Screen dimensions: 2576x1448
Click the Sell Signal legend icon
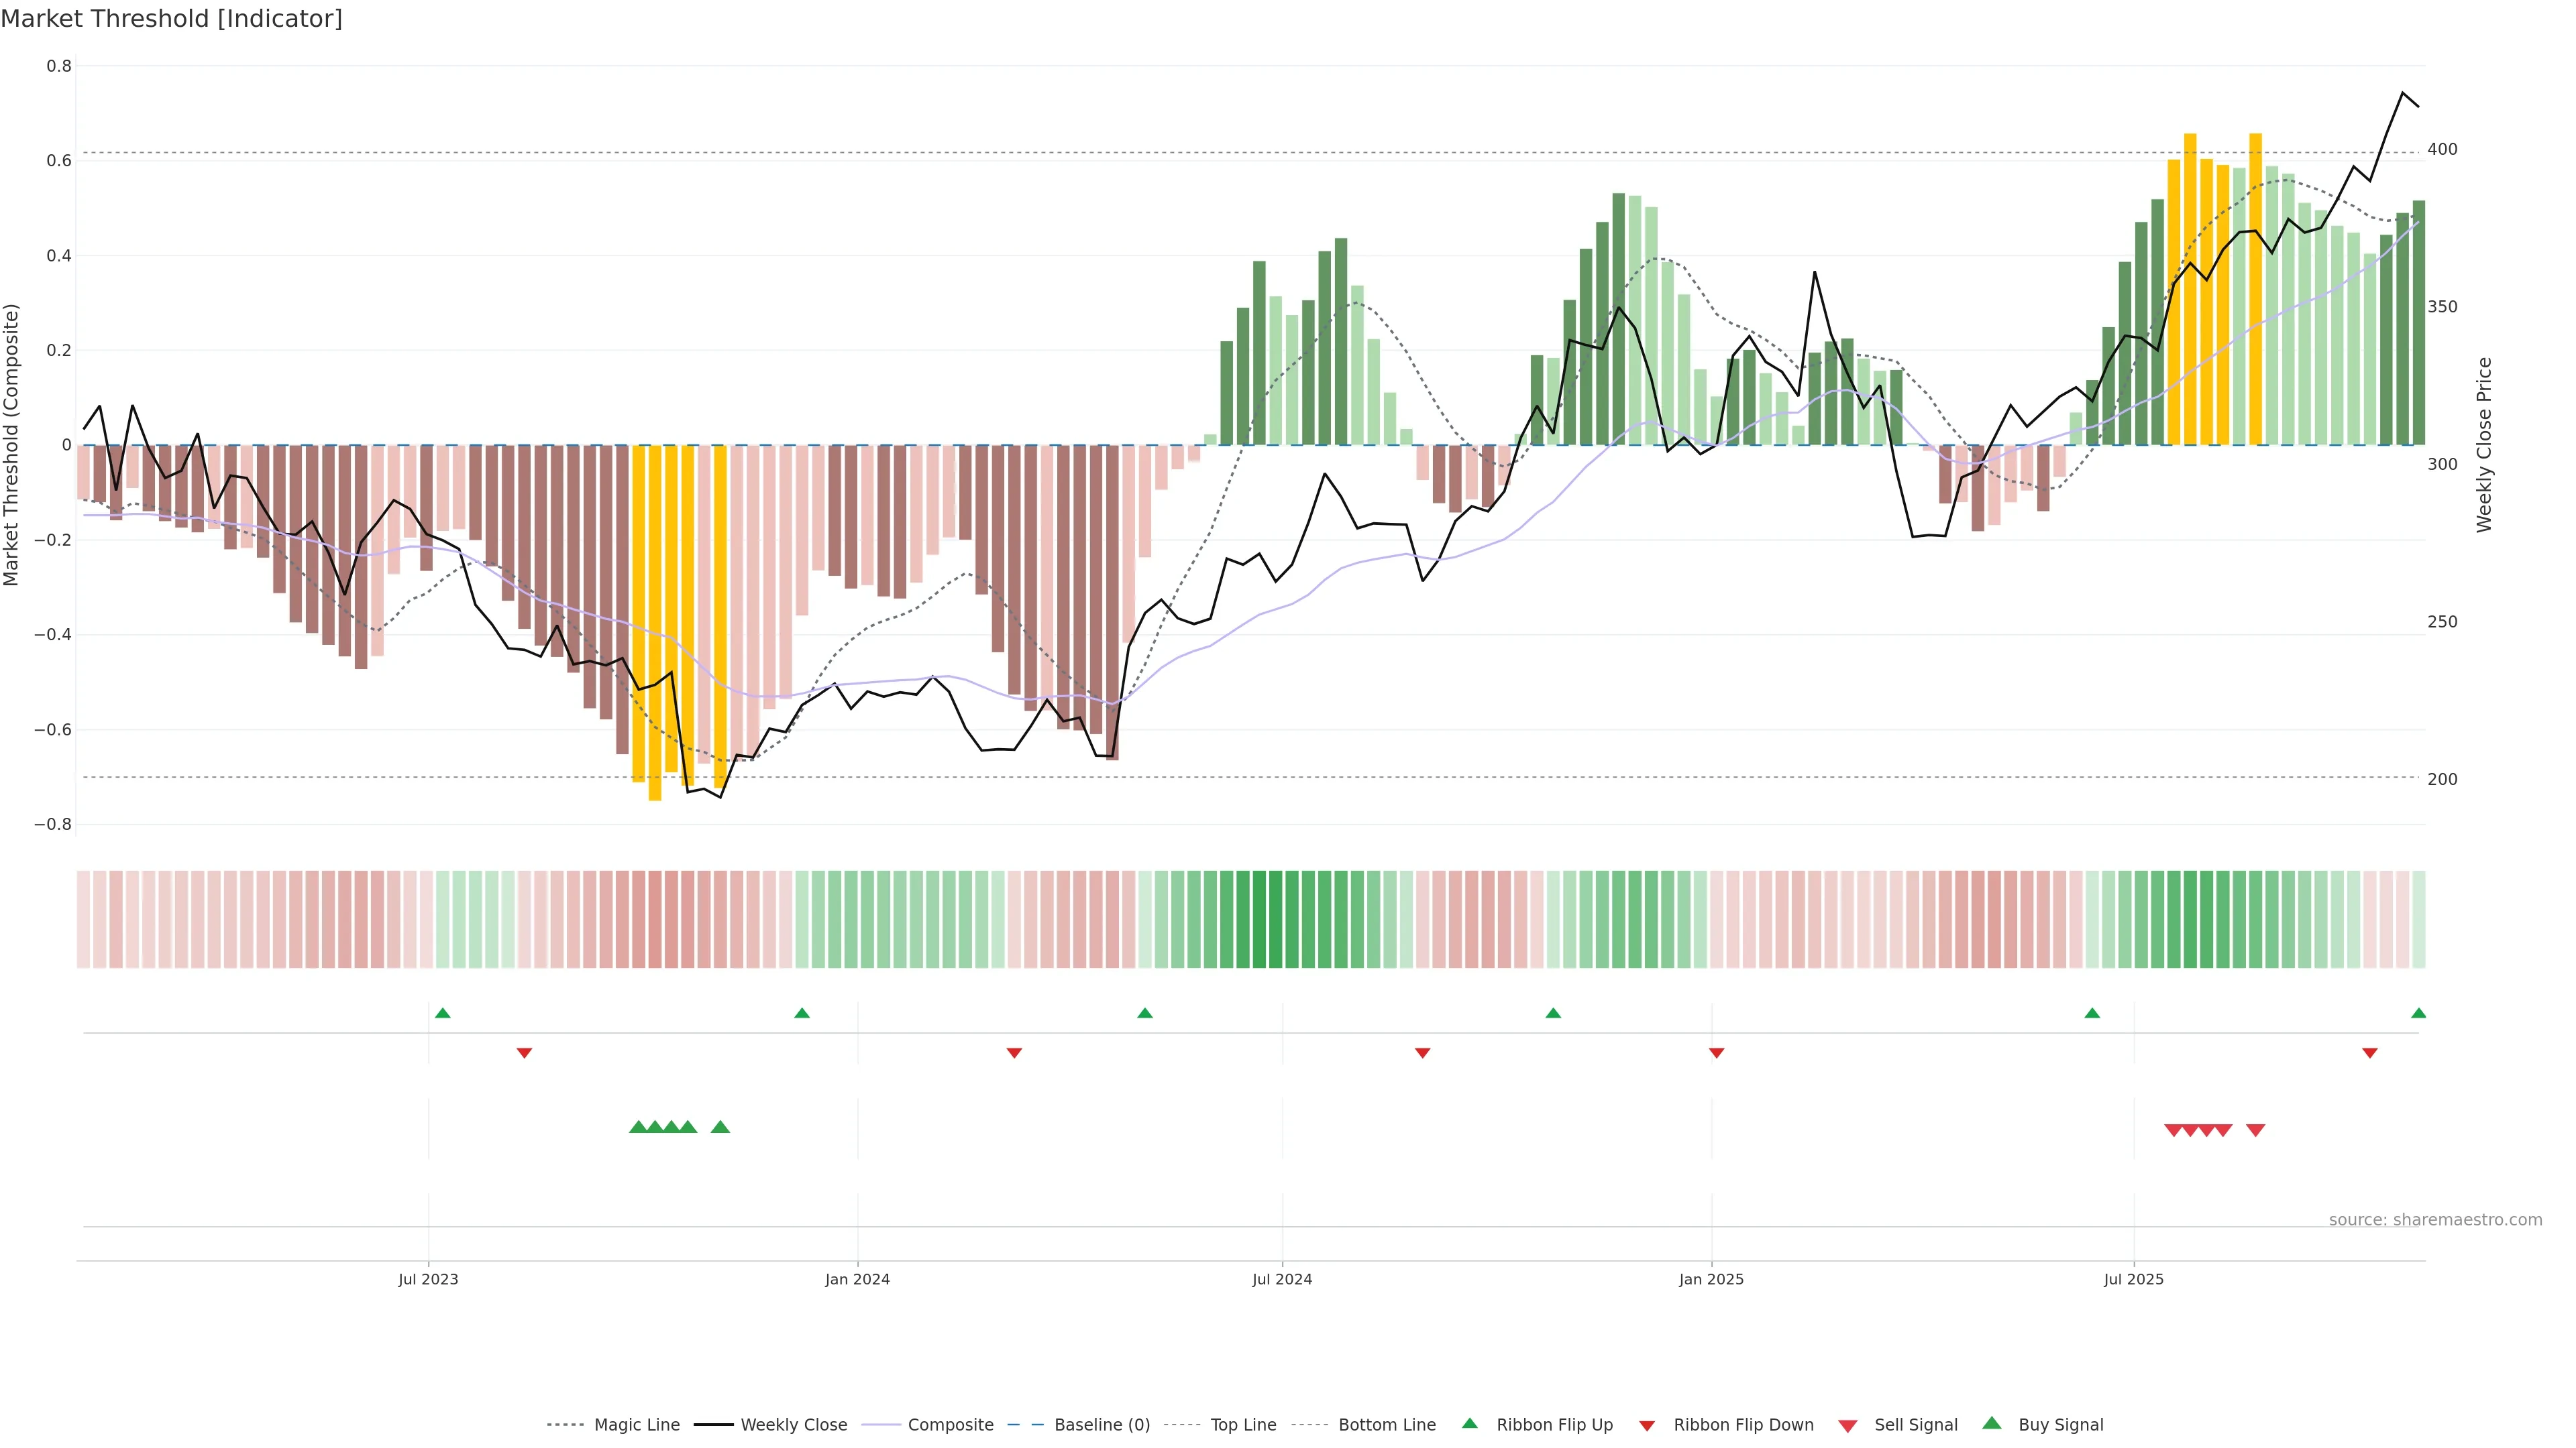click(1848, 1425)
